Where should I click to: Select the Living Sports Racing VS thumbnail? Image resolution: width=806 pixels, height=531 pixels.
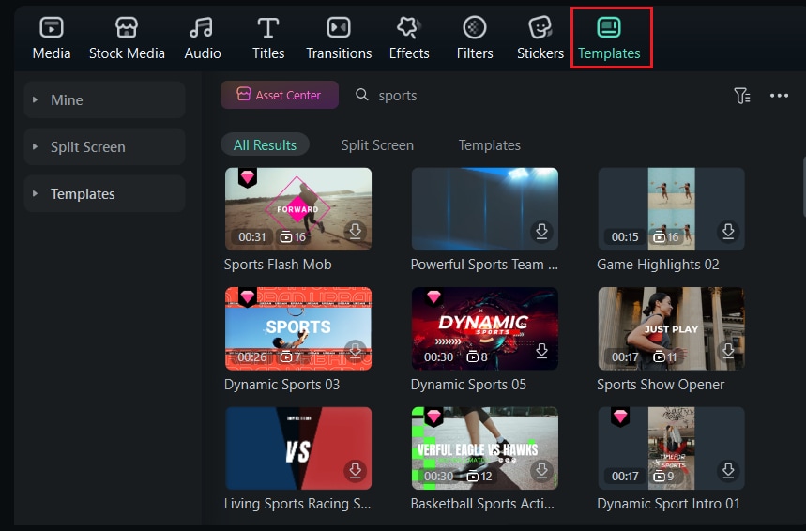pyautogui.click(x=298, y=448)
